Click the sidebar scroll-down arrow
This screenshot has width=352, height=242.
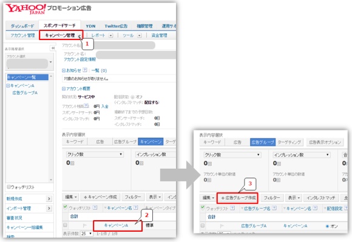click(51, 180)
